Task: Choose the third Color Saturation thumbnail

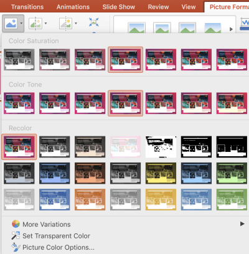Action: [90, 60]
